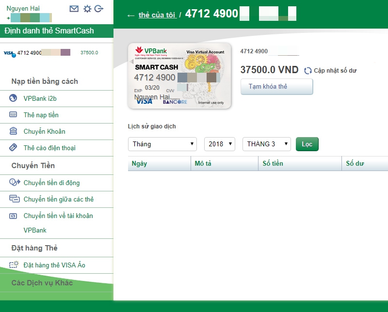Click the Số dư column header

(365, 163)
